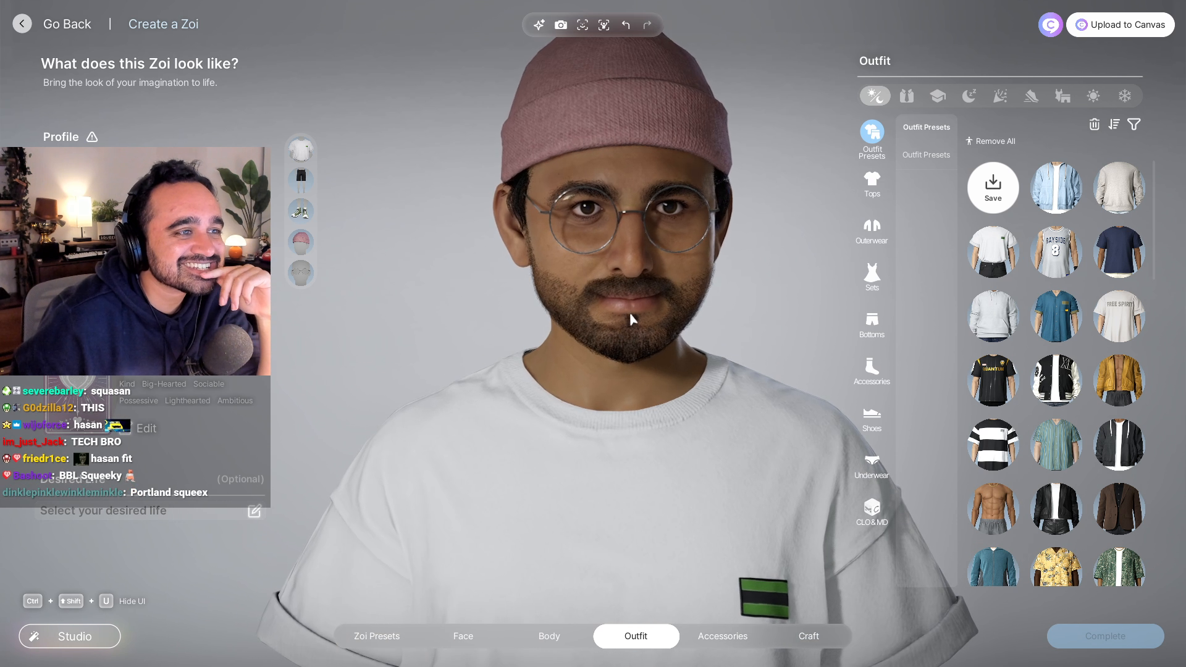Toggle the hat slot on character

(x=301, y=242)
